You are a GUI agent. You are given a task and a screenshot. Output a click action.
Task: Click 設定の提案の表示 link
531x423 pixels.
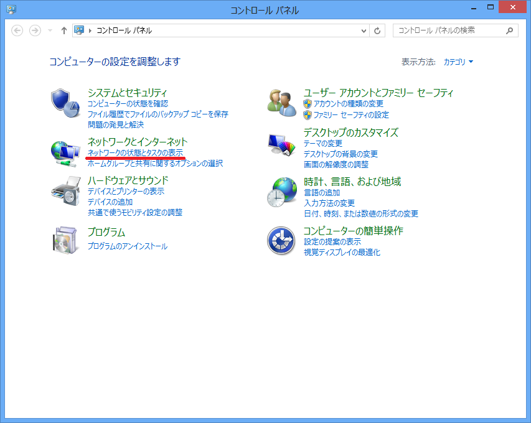click(332, 241)
